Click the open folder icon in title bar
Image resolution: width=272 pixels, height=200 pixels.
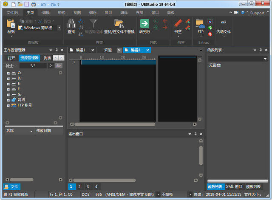[20, 4]
